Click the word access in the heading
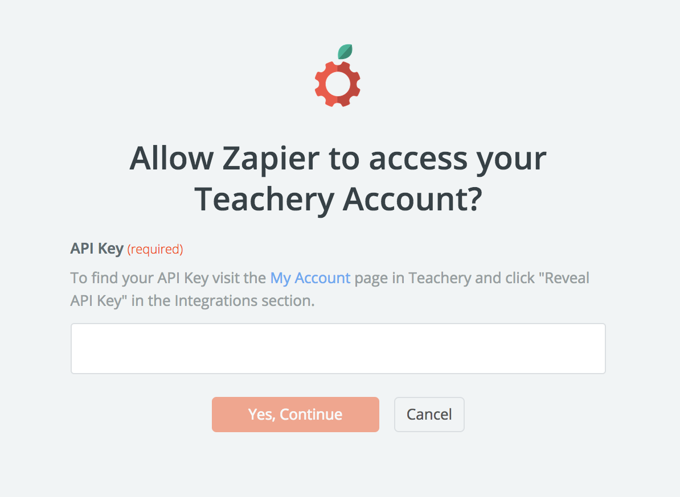 (x=418, y=159)
